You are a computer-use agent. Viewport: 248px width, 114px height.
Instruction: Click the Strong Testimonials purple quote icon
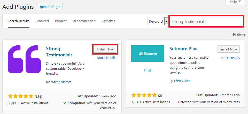coord(25,59)
